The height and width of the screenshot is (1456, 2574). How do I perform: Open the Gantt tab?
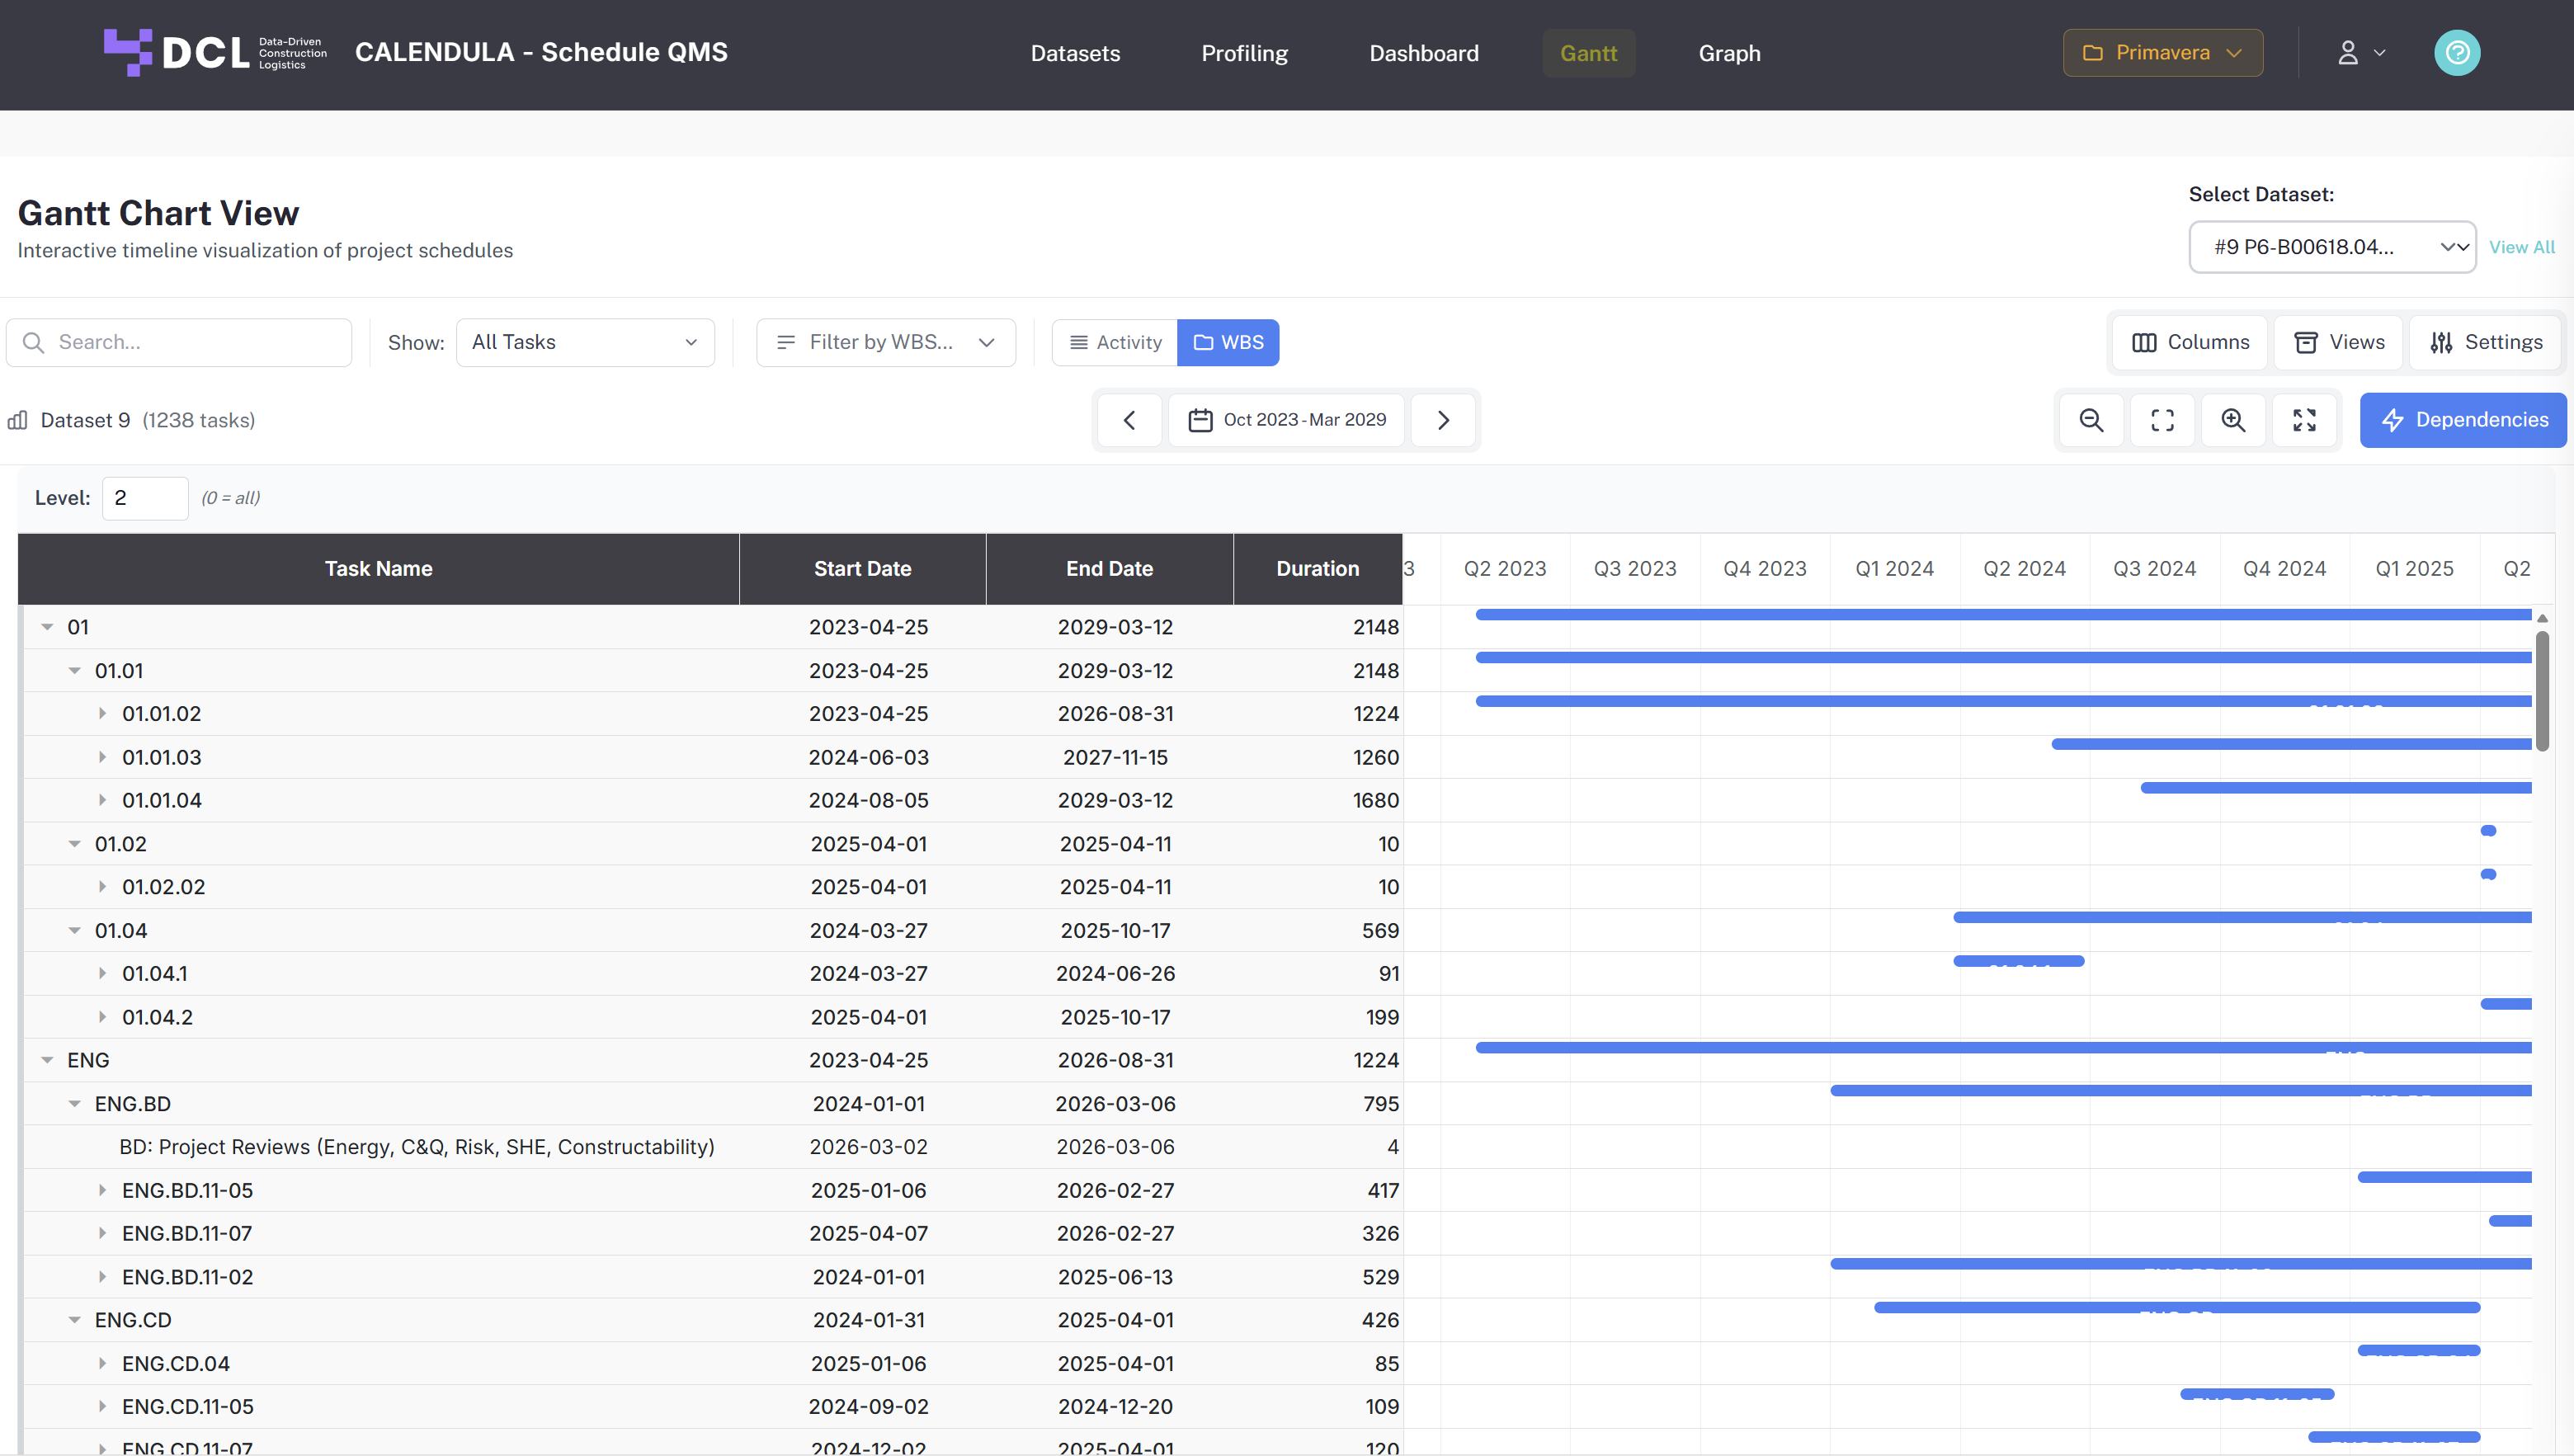click(1588, 53)
